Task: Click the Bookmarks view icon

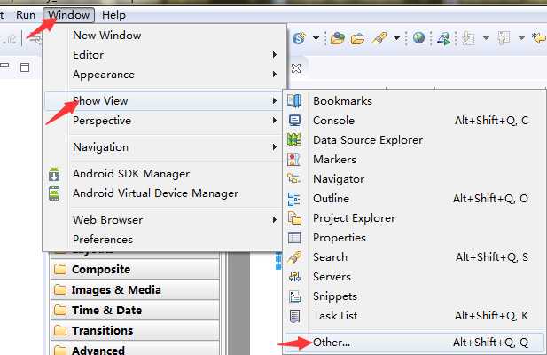Action: pyautogui.click(x=294, y=100)
